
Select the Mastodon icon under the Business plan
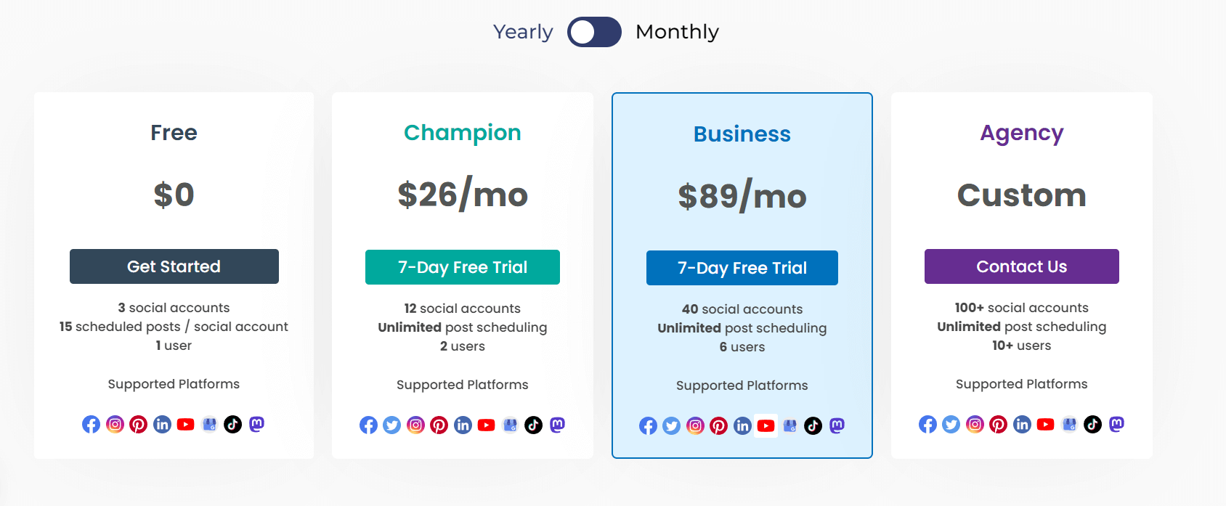pos(836,426)
